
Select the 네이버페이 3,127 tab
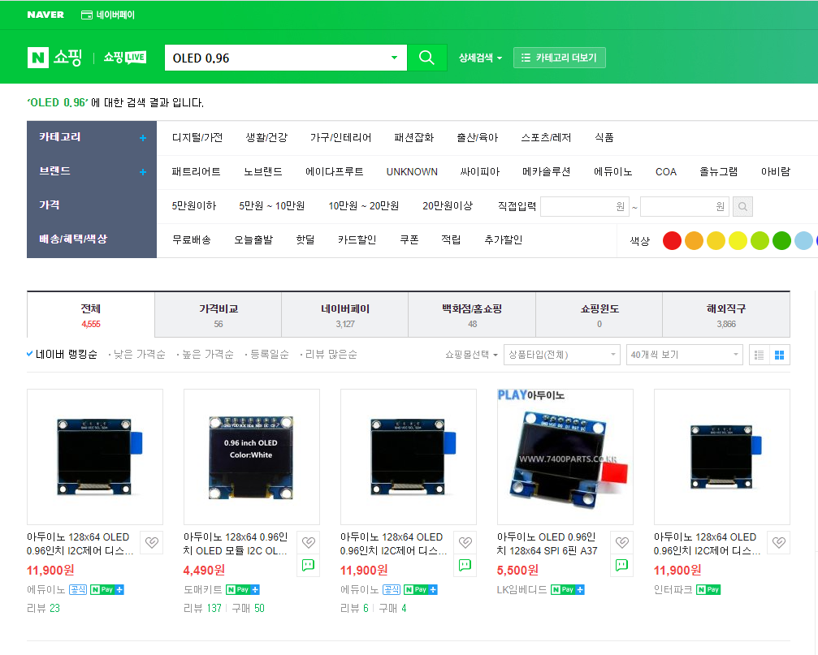click(345, 315)
